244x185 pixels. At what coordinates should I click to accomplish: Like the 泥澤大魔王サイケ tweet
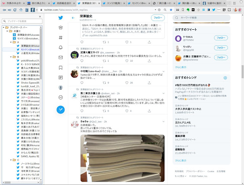pyautogui.click(x=127, y=61)
